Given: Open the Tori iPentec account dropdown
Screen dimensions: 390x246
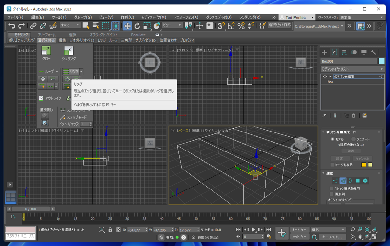Looking at the screenshot, I should pyautogui.click(x=297, y=17).
